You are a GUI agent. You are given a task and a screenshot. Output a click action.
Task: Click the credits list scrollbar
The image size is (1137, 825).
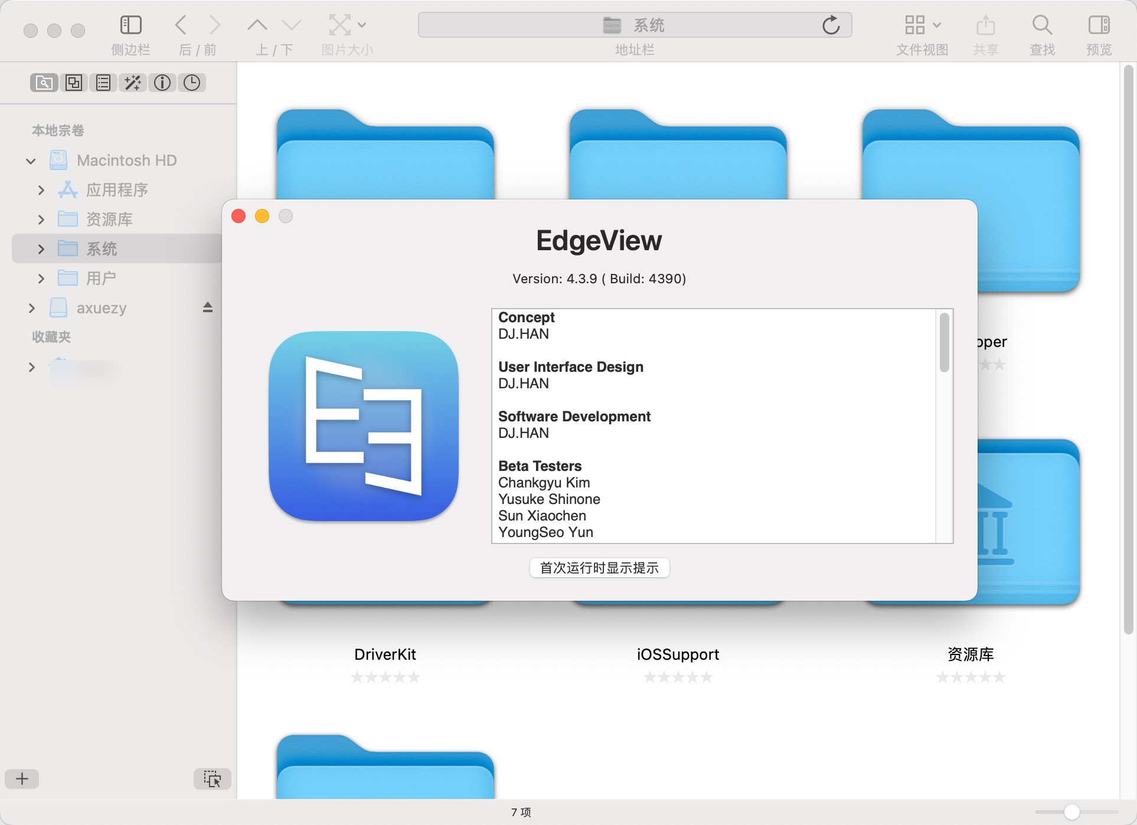(945, 343)
